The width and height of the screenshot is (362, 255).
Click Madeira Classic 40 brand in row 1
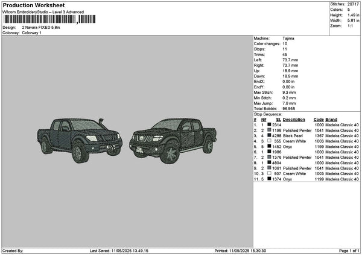pyautogui.click(x=342, y=125)
